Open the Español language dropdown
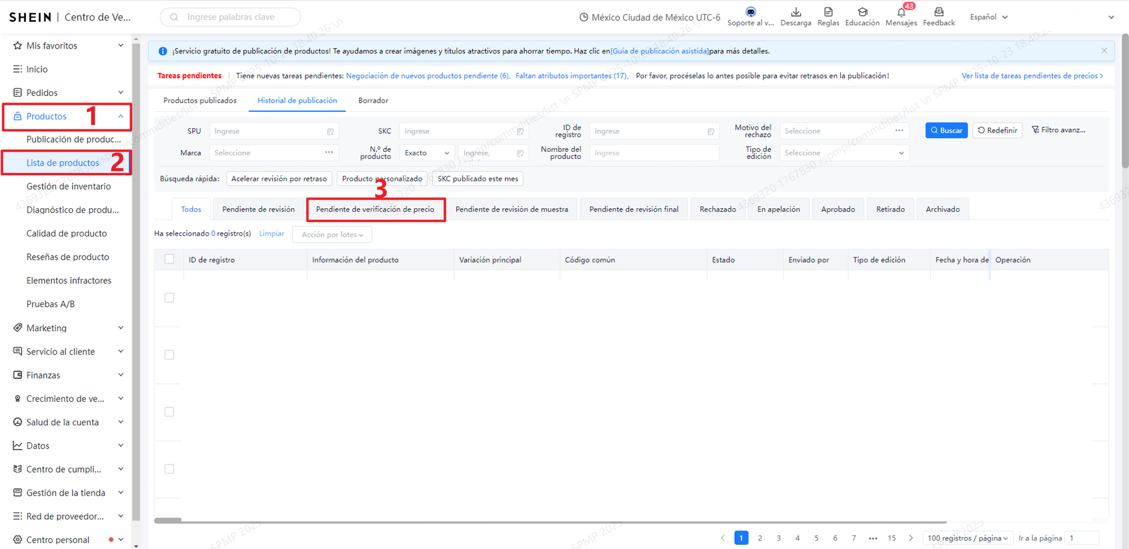This screenshot has width=1129, height=549. [989, 17]
